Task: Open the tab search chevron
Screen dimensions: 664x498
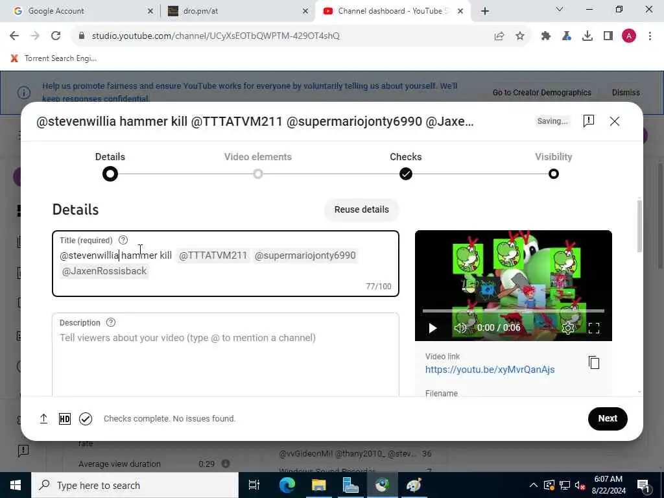Action: (x=560, y=9)
